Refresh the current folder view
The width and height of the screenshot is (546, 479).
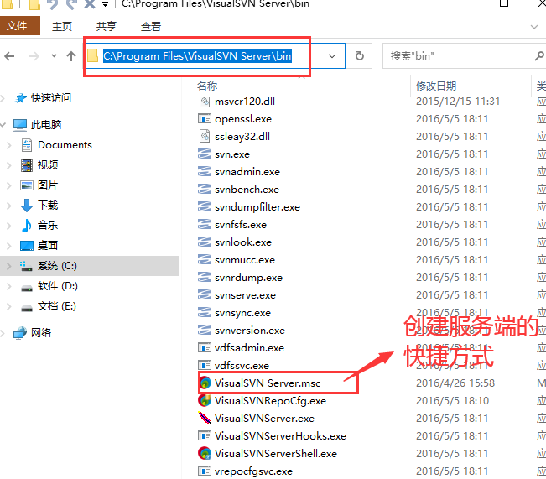click(x=359, y=55)
